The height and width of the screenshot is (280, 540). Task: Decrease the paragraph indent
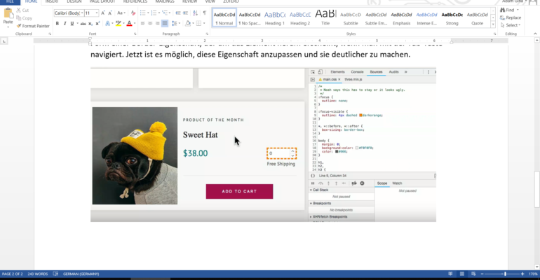tap(177, 13)
